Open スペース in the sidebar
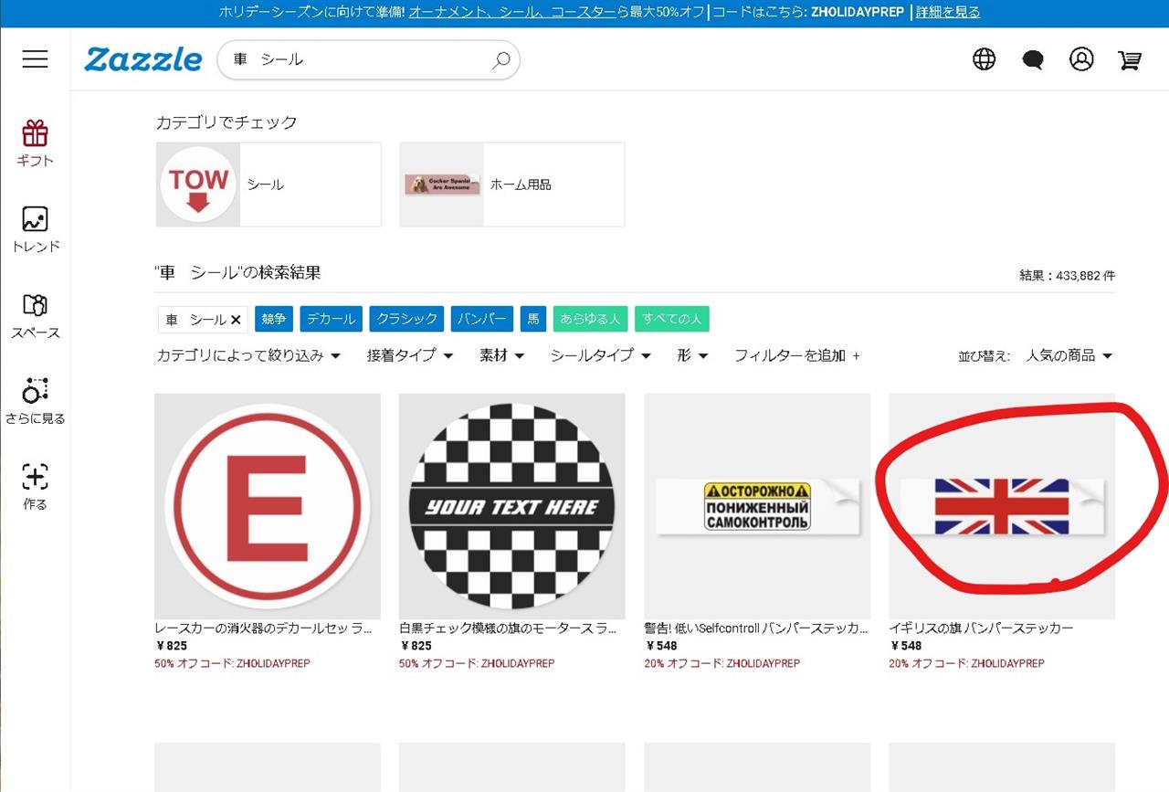This screenshot has height=792, width=1169. [x=35, y=316]
